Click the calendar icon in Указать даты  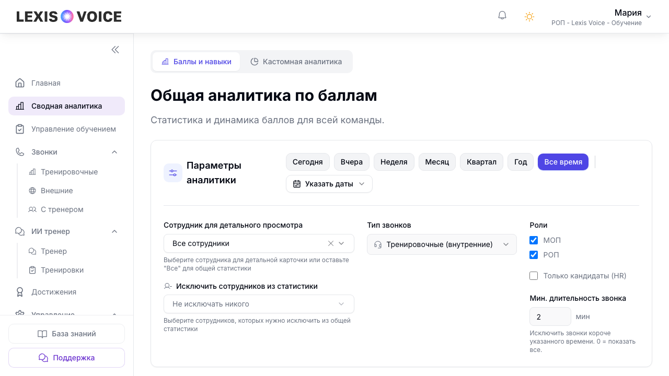tap(297, 184)
